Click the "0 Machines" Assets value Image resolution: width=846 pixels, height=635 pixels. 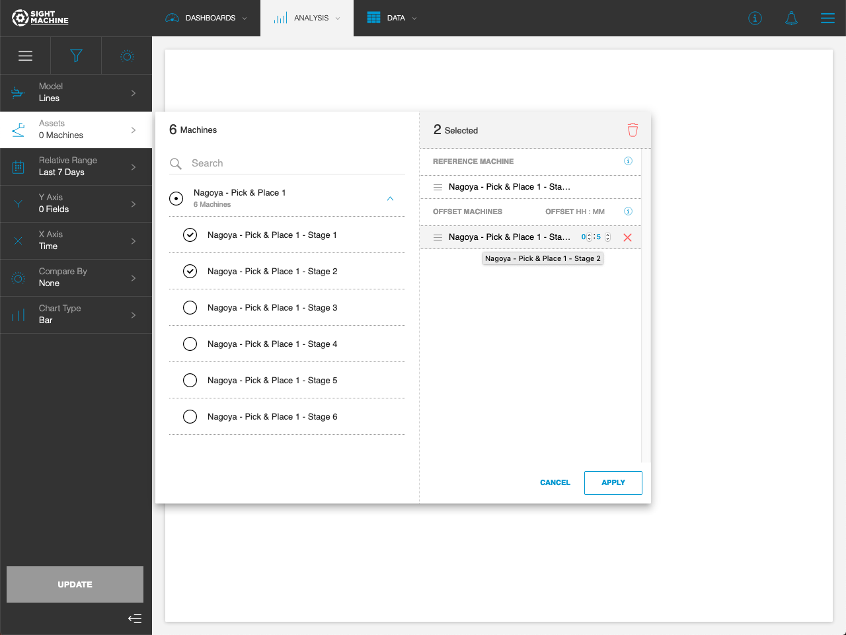(x=61, y=135)
